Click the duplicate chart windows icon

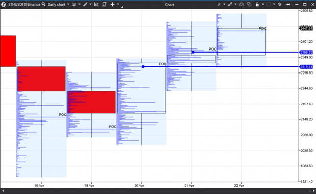pyautogui.click(x=249, y=4)
